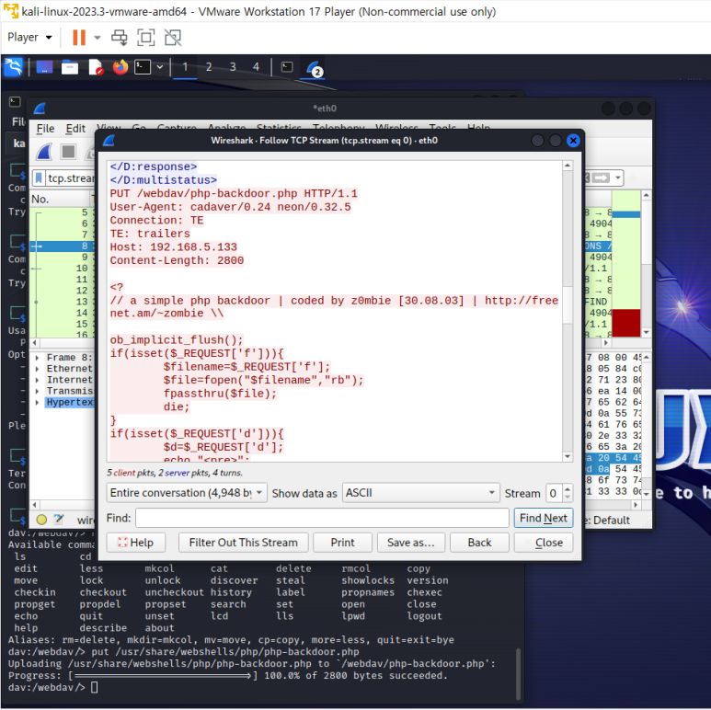This screenshot has width=711, height=710.
Task: Open the Edit menu in Wireshark
Action: (75, 129)
